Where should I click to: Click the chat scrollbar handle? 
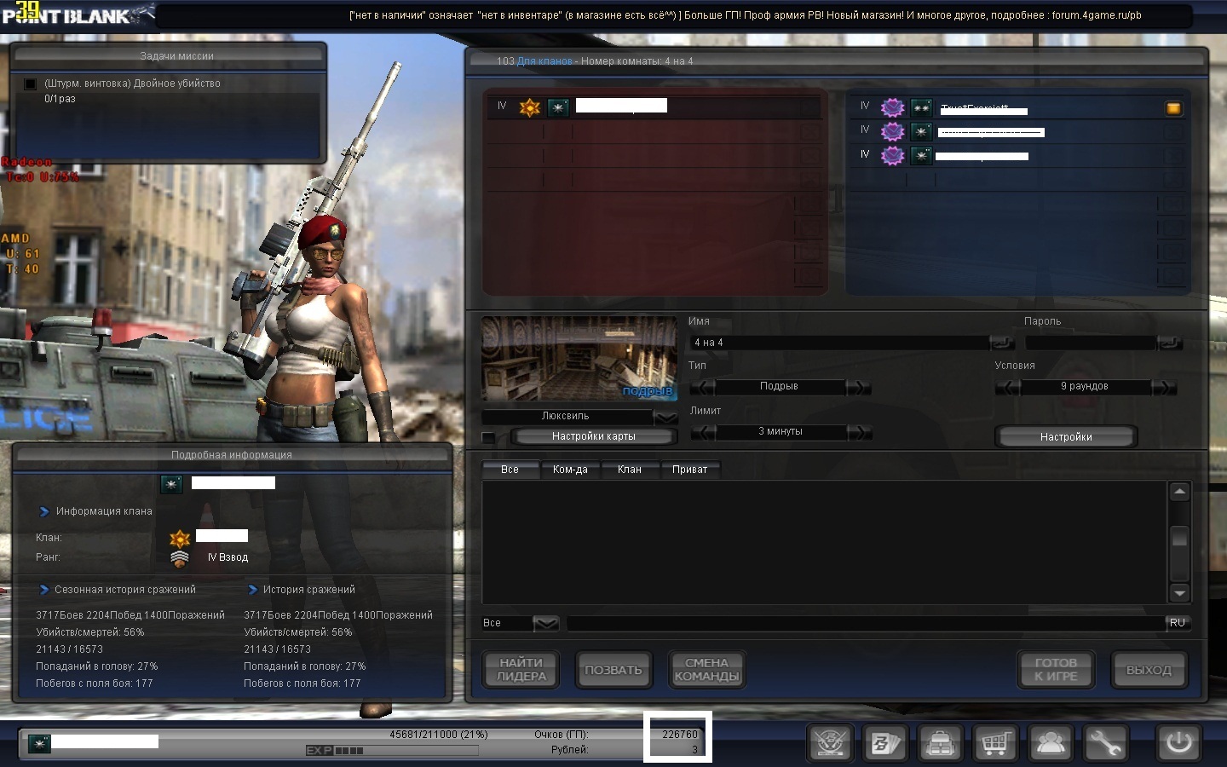pyautogui.click(x=1179, y=537)
